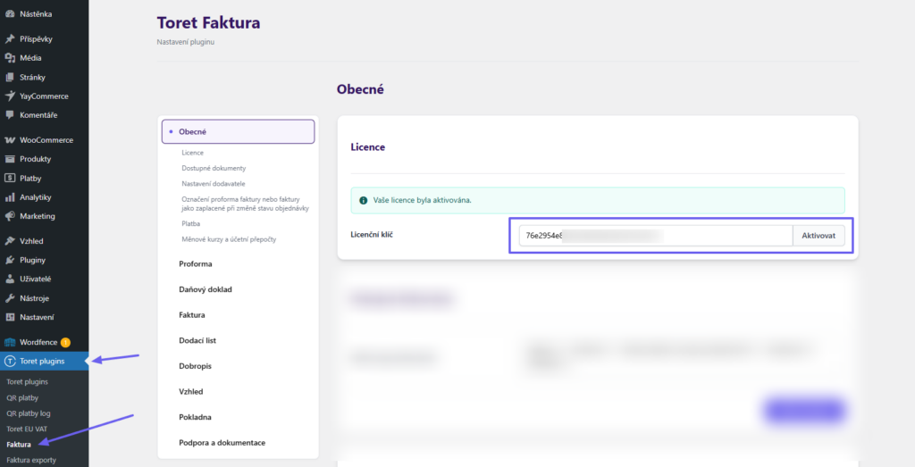This screenshot has width=915, height=467.
Task: Click the YayCommerce icon
Action: pyautogui.click(x=9, y=96)
